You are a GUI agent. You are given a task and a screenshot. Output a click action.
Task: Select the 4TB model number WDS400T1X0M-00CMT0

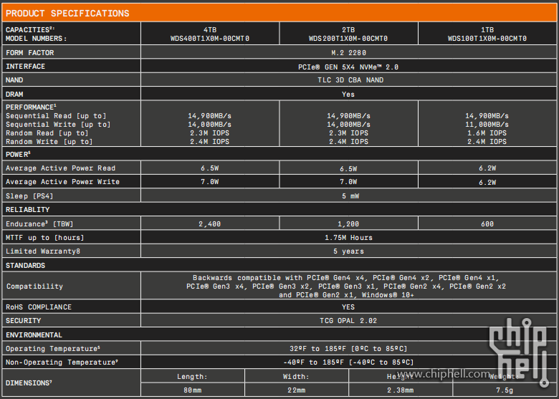tap(209, 39)
